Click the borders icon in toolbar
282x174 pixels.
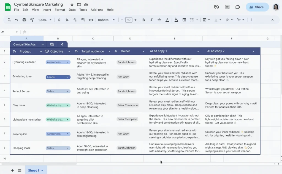pyautogui.click(x=184, y=20)
